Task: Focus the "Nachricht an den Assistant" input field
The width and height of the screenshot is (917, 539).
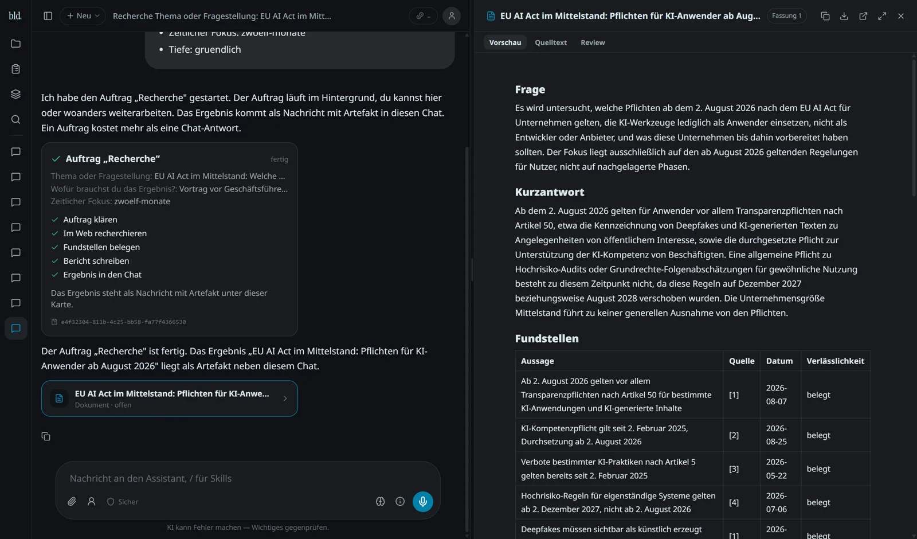Action: point(248,478)
